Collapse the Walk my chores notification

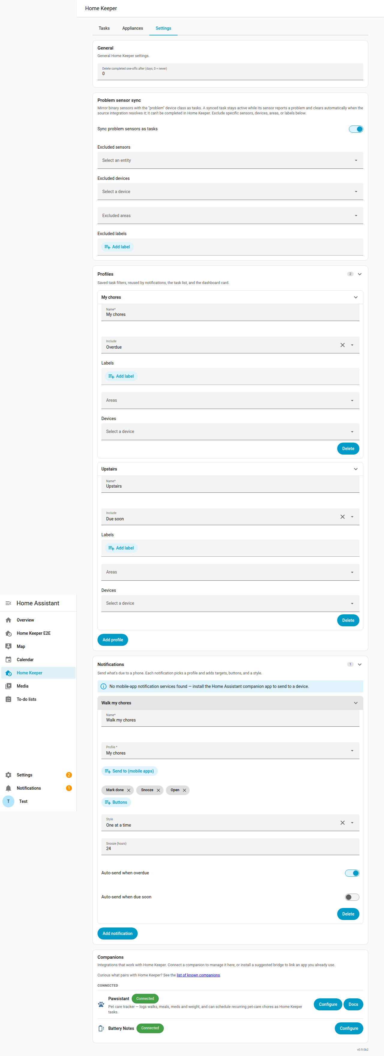pyautogui.click(x=355, y=703)
